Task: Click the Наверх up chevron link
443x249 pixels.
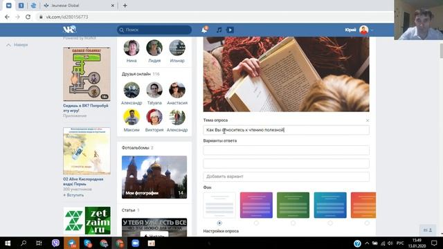Action: 17,45
